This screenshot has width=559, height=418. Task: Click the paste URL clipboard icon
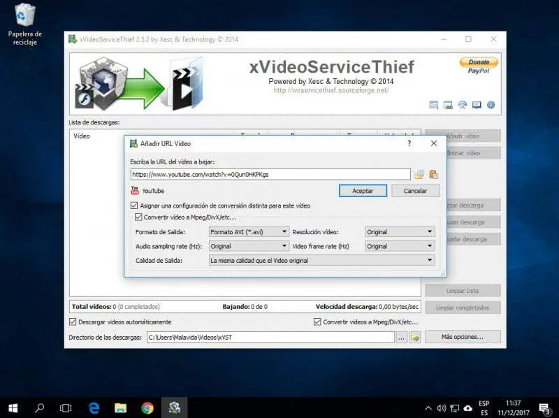coord(433,174)
